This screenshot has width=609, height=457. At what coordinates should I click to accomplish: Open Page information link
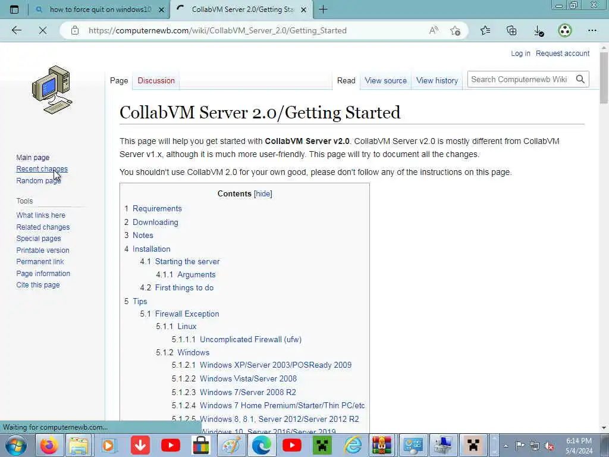click(43, 274)
